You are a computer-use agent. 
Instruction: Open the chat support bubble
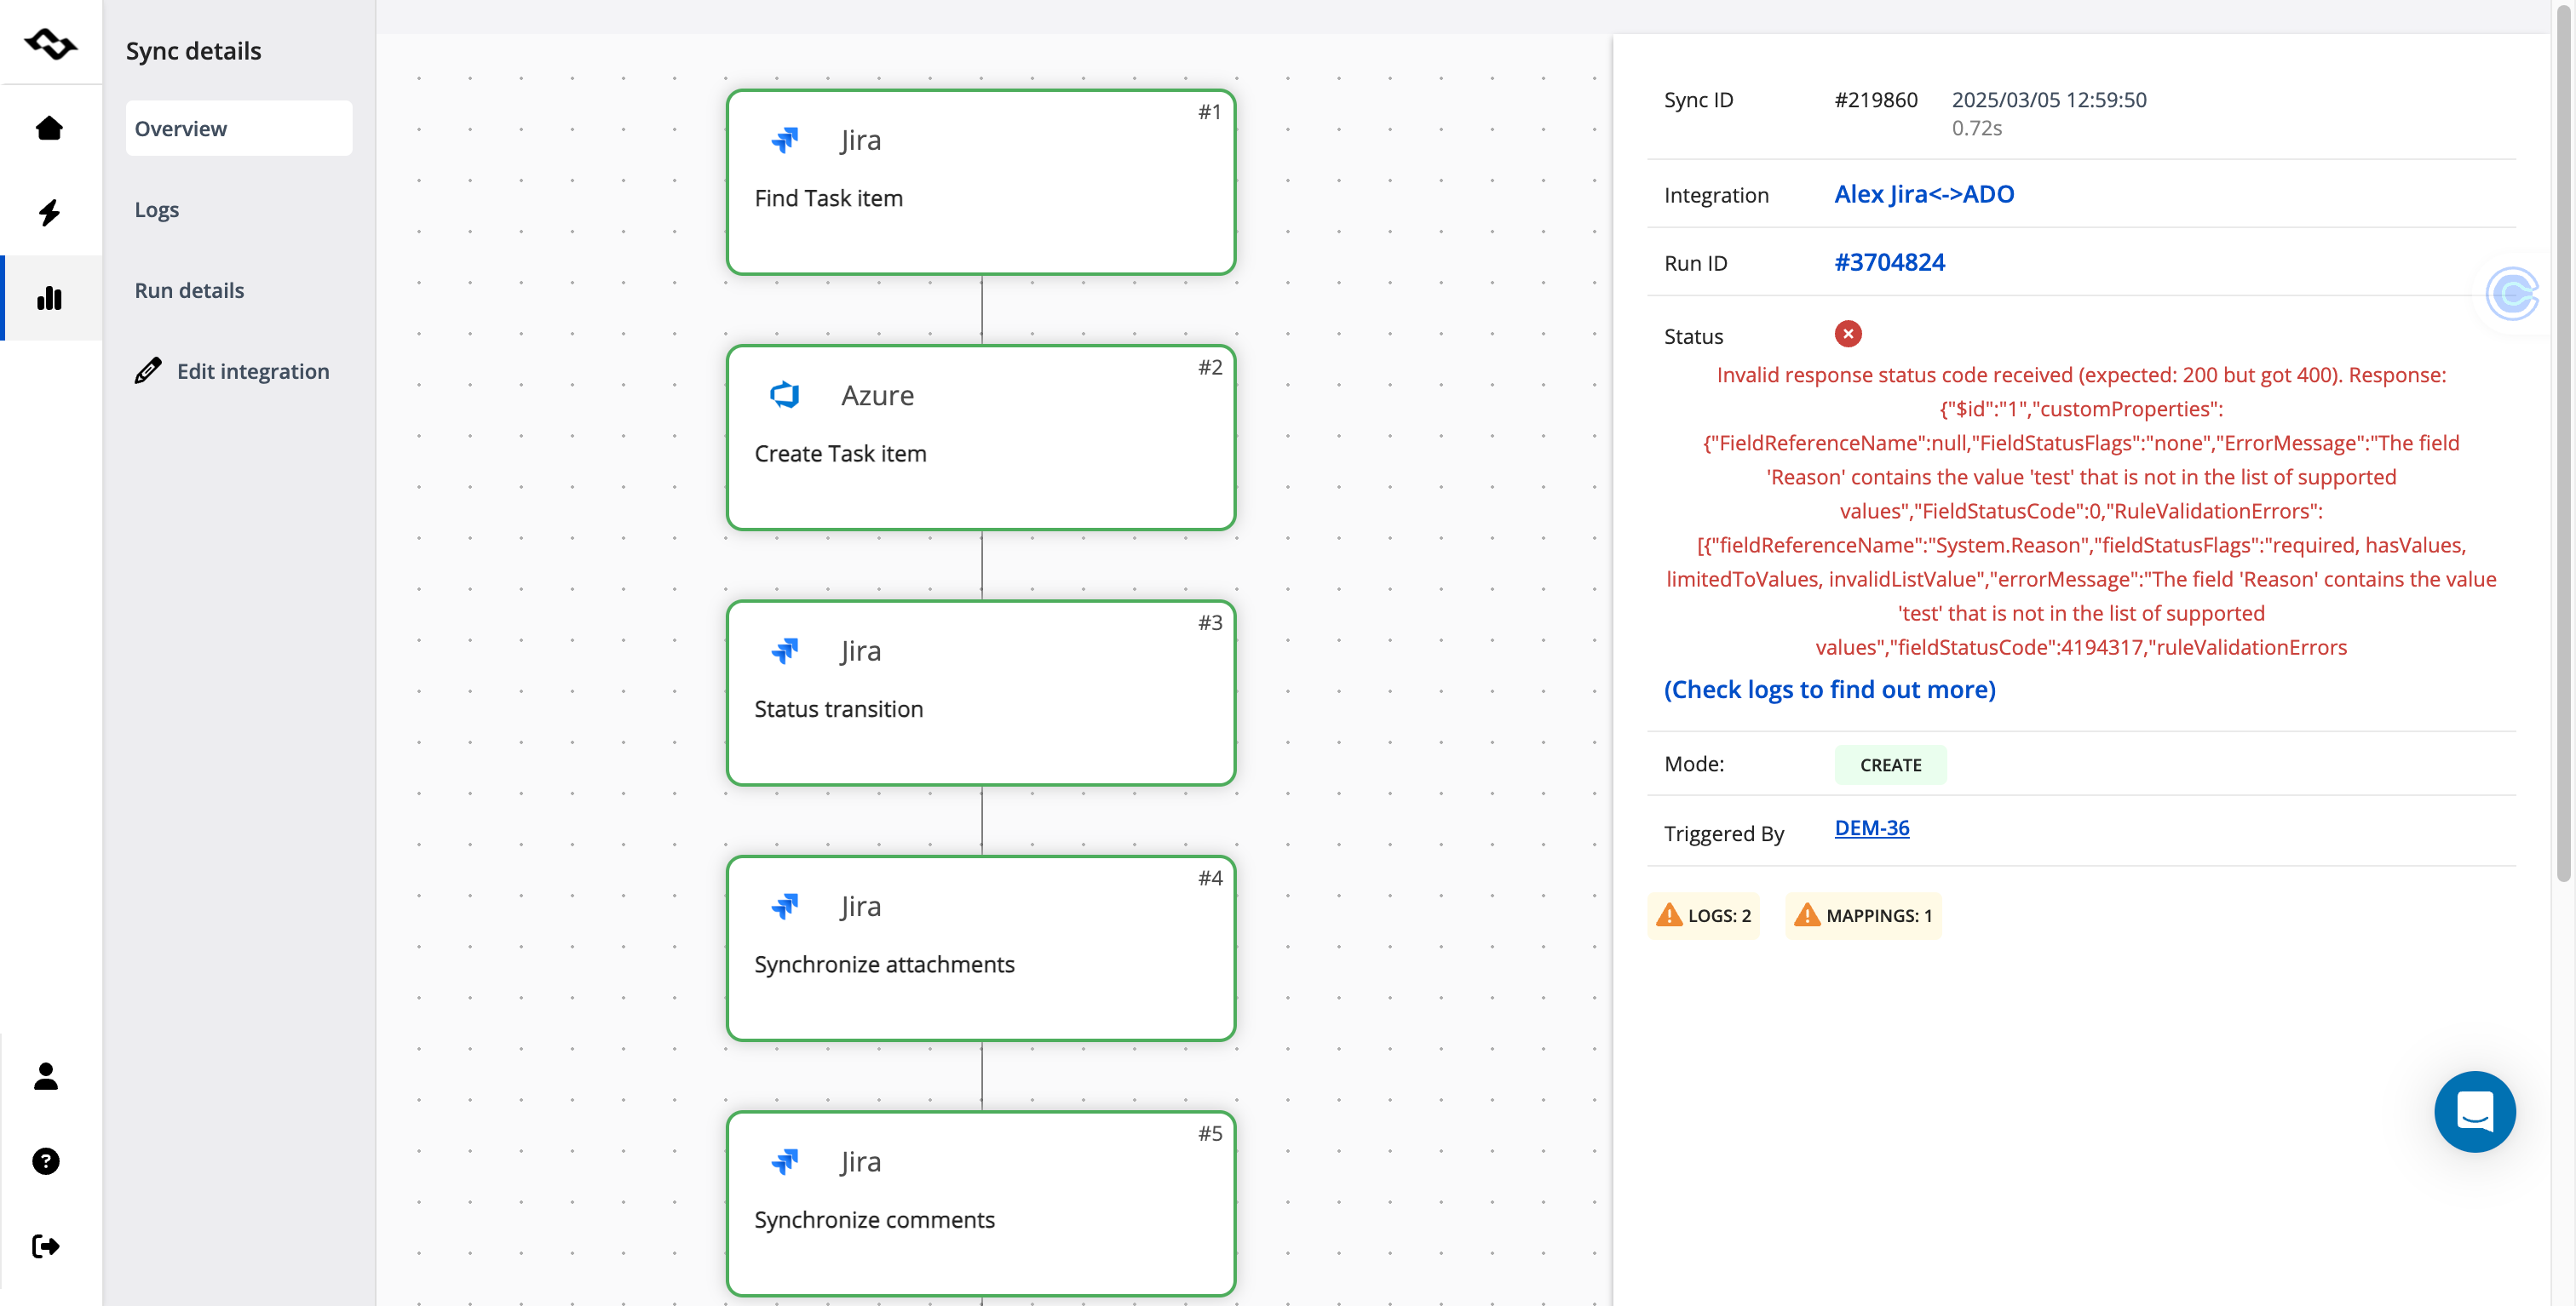coord(2475,1112)
